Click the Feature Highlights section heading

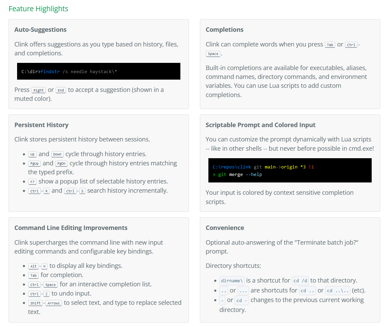38,9
